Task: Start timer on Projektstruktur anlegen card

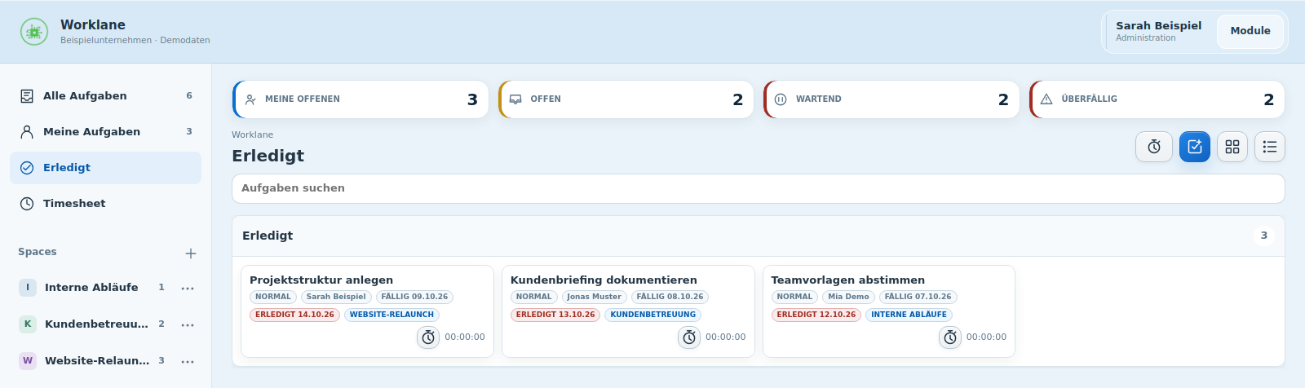Action: tap(428, 337)
